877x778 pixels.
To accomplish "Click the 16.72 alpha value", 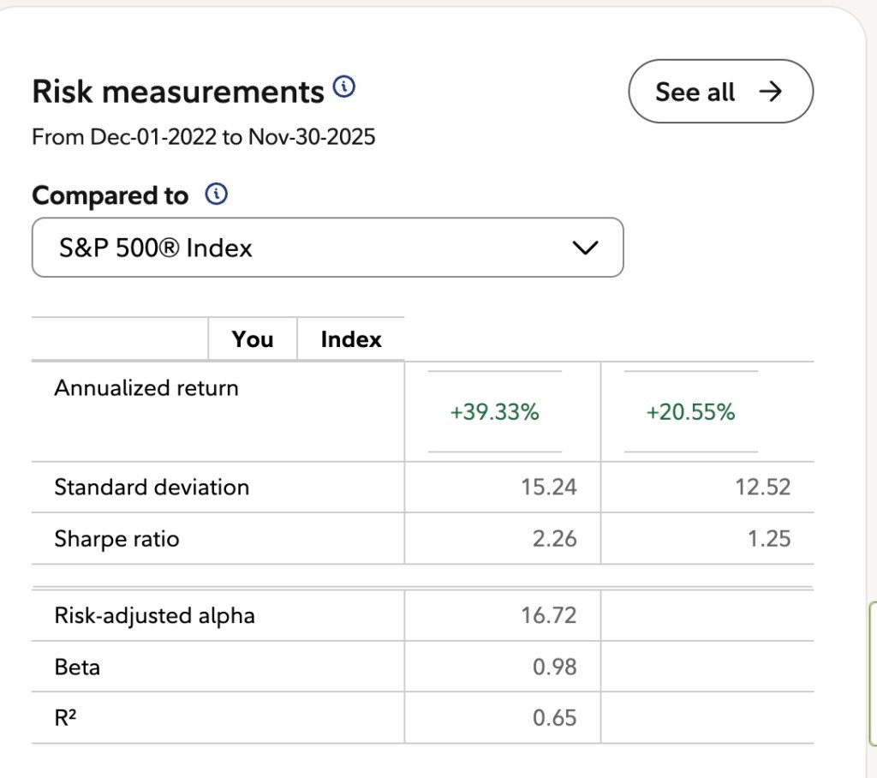I will [548, 615].
